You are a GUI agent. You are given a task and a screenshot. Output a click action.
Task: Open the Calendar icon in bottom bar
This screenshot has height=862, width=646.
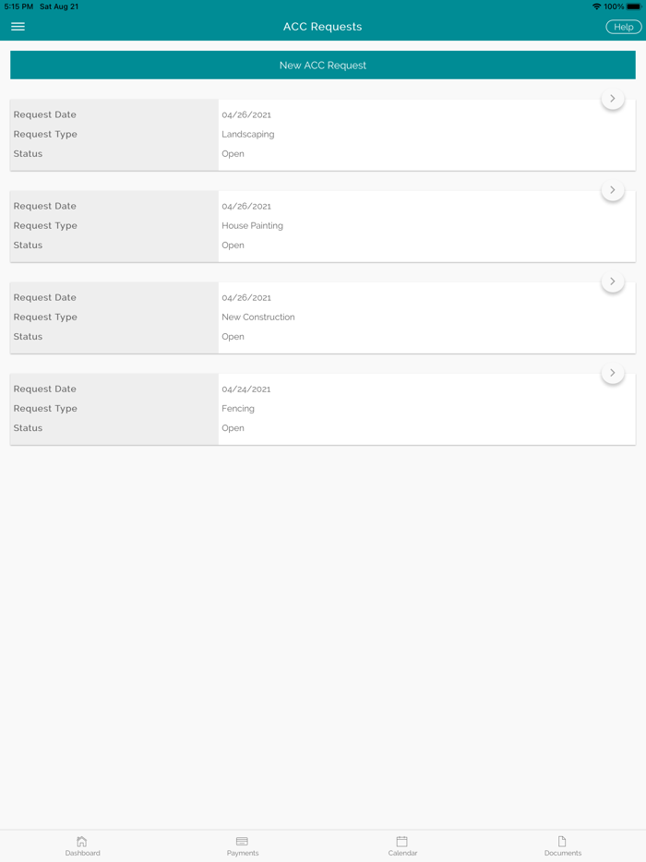402,842
